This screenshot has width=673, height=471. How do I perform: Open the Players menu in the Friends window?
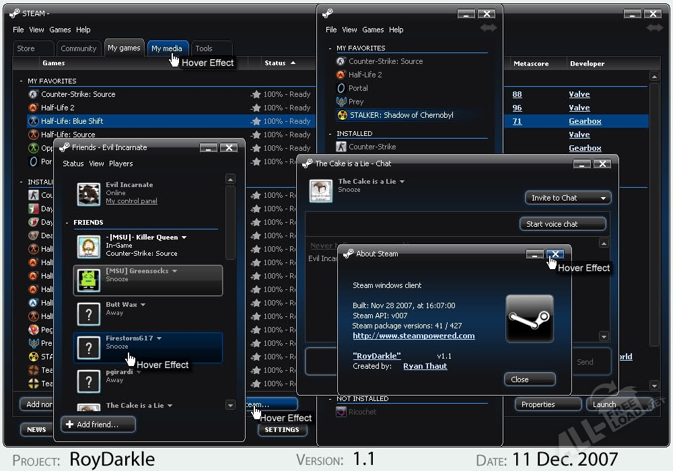pyautogui.click(x=120, y=164)
